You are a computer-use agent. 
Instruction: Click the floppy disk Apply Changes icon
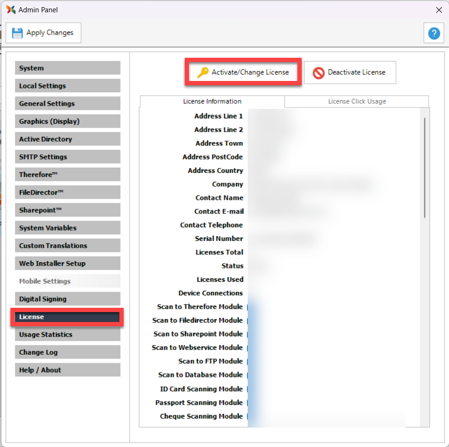click(x=18, y=33)
